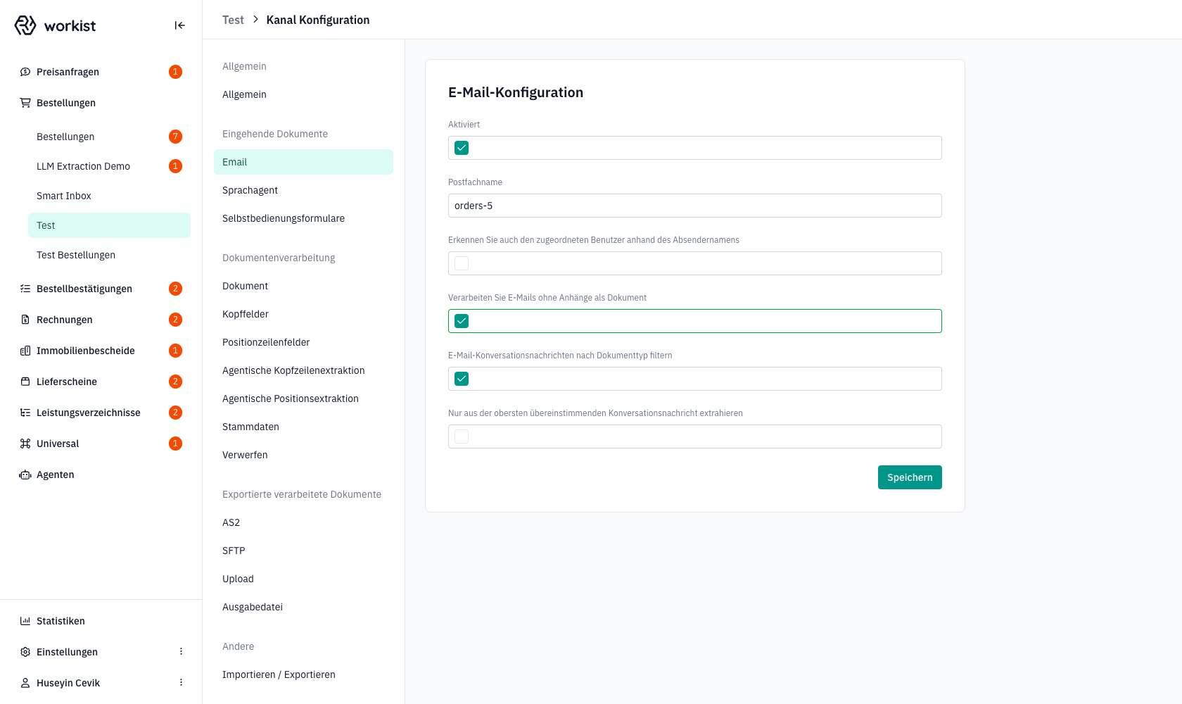Image resolution: width=1182 pixels, height=704 pixels.
Task: Open the Statistiken page
Action: point(101,621)
